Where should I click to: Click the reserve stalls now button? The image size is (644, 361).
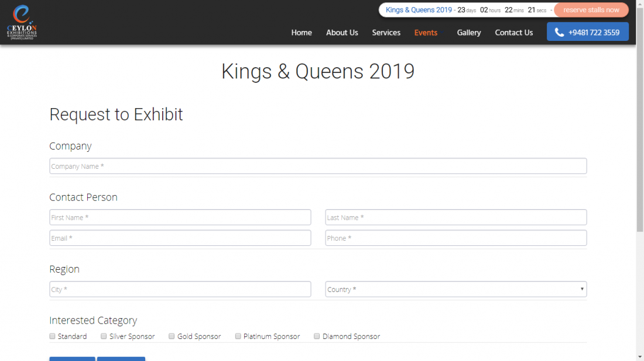591,10
